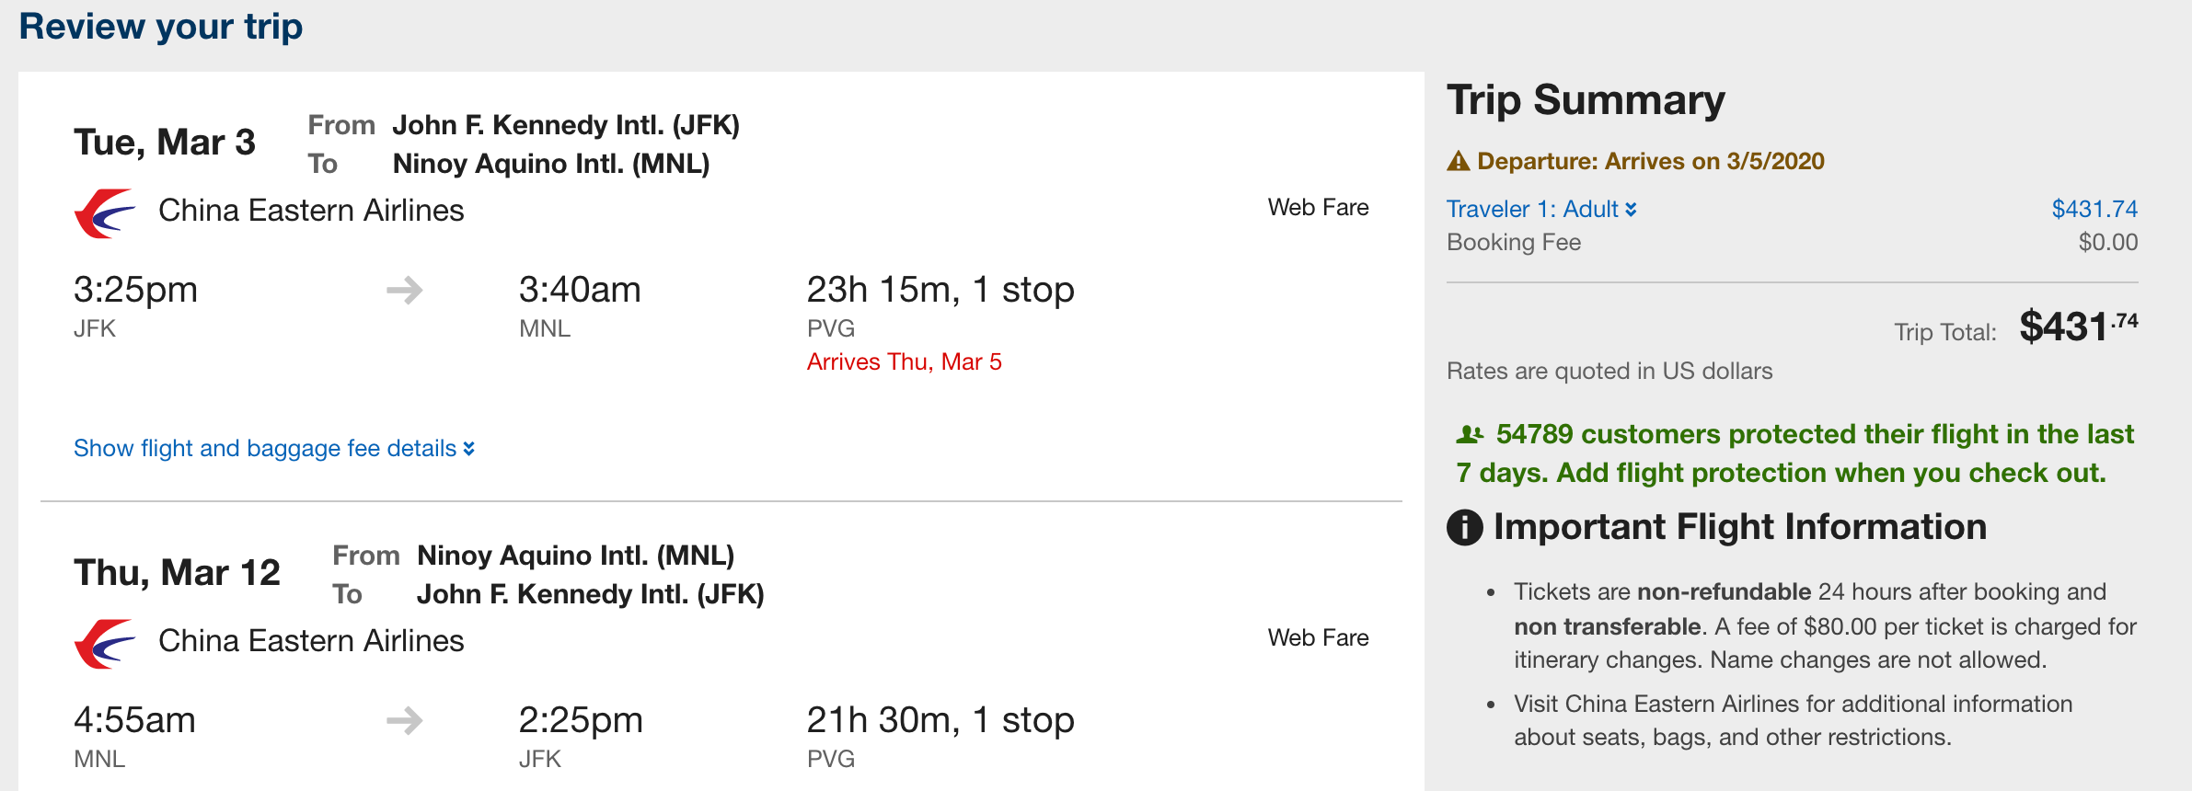
Task: Click the arrow between JFK and MNL times
Action: click(404, 291)
